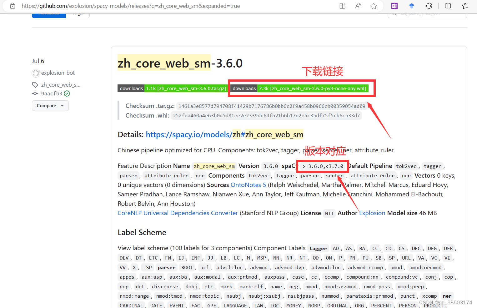Click the CARDINAL entity label
The image size is (477, 308).
pyautogui.click(x=131, y=305)
